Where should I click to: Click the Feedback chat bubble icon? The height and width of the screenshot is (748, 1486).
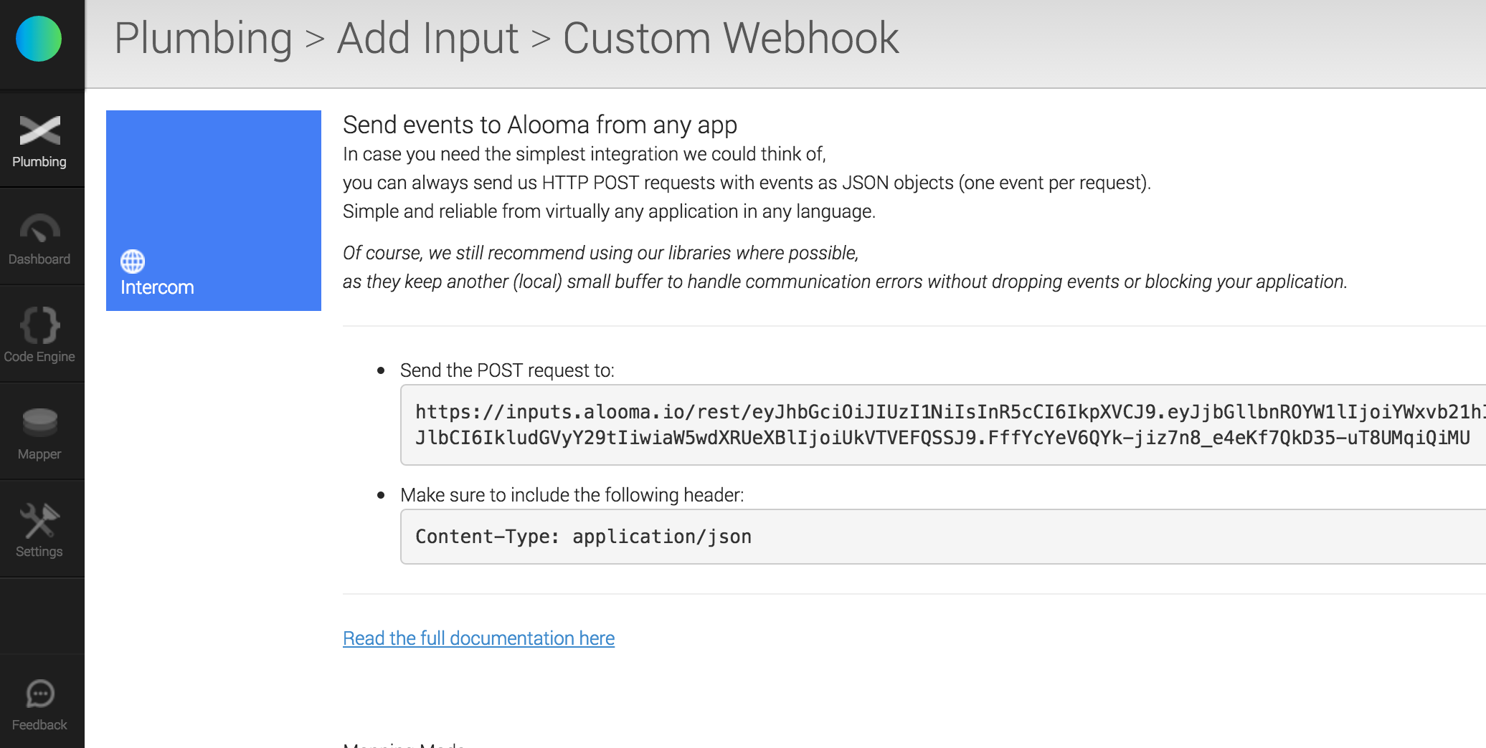tap(40, 694)
